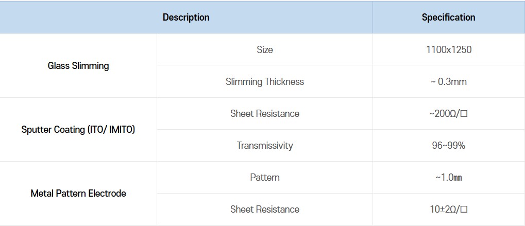Click the square symbol after 10±2Ω/
Screen dimensions: 525x226
point(464,210)
